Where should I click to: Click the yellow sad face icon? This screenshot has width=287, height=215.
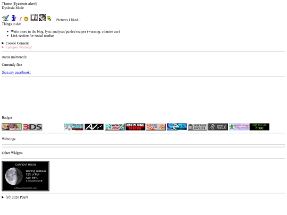pyautogui.click(x=49, y=19)
